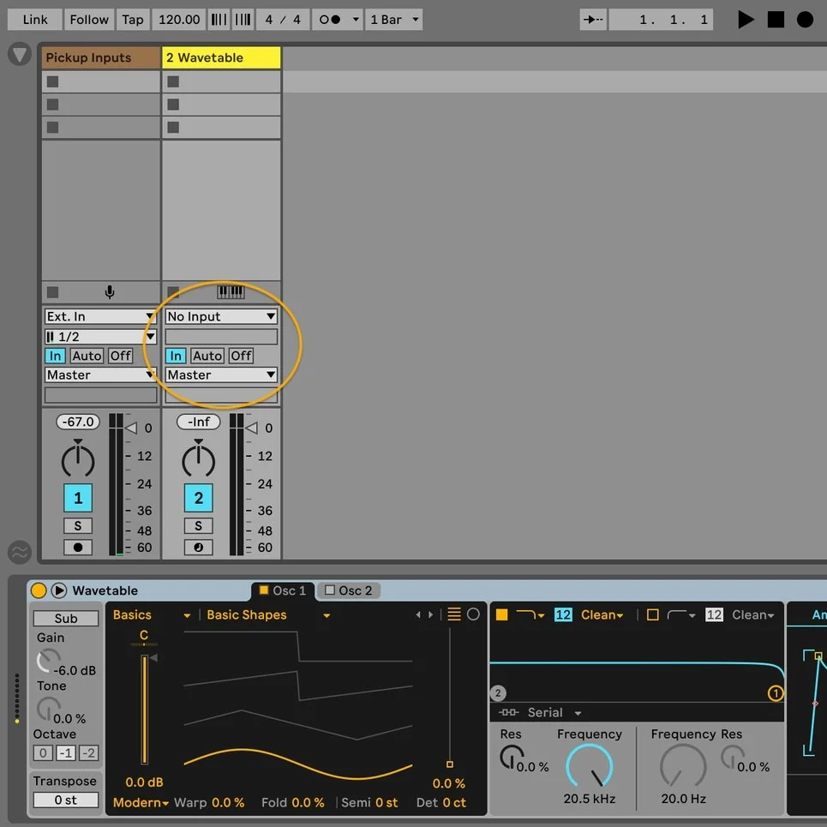Toggle the Wavetable device activator
The width and height of the screenshot is (827, 827).
(39, 590)
